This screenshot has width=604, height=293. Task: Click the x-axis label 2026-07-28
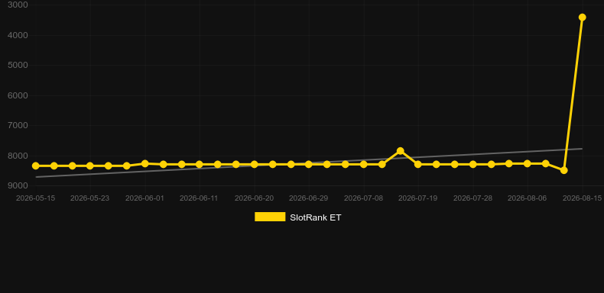472,198
